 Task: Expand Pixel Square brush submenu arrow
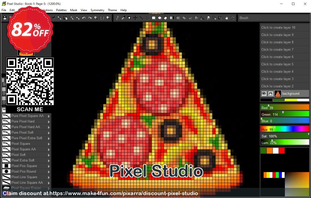click(49, 144)
